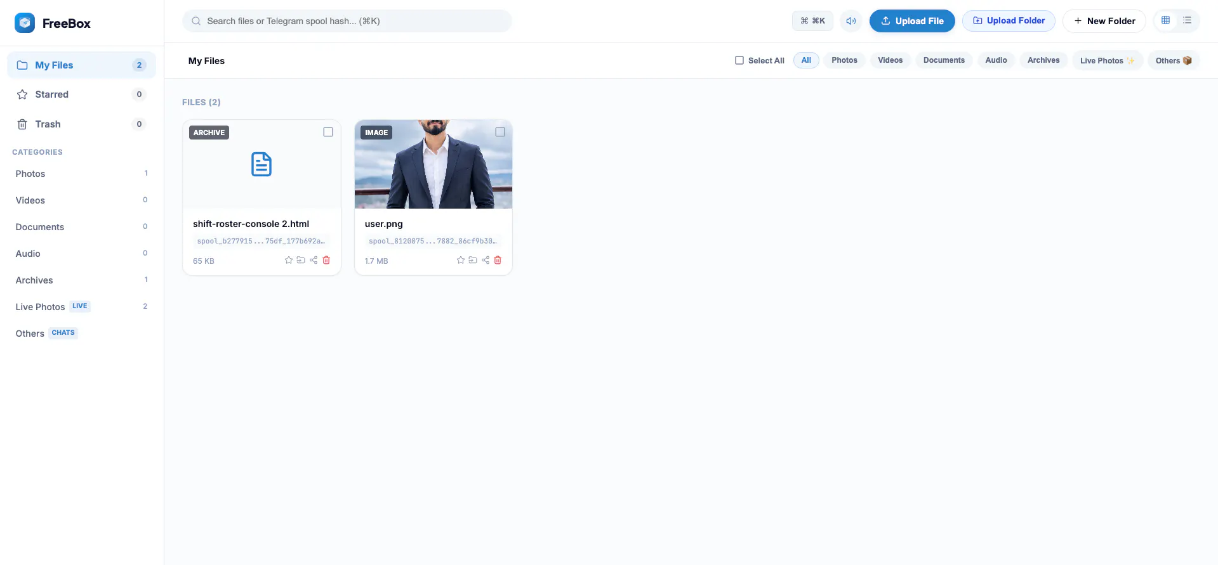
Task: Click the user.png file name
Action: click(x=383, y=224)
